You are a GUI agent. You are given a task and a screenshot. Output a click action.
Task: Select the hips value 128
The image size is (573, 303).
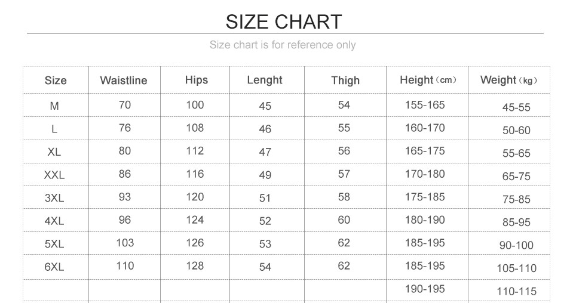195,265
